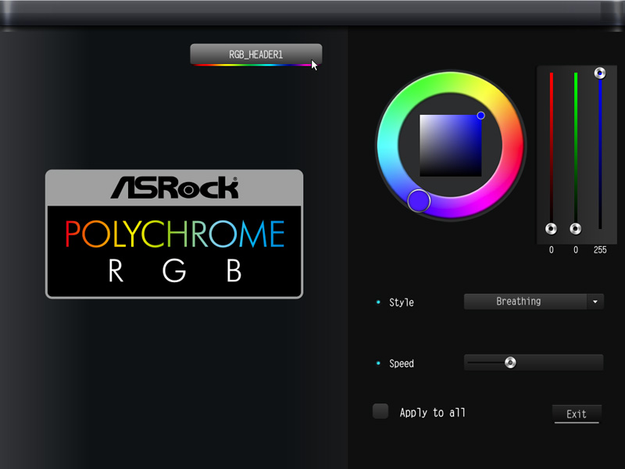Enable the Apply to all checkbox

380,412
